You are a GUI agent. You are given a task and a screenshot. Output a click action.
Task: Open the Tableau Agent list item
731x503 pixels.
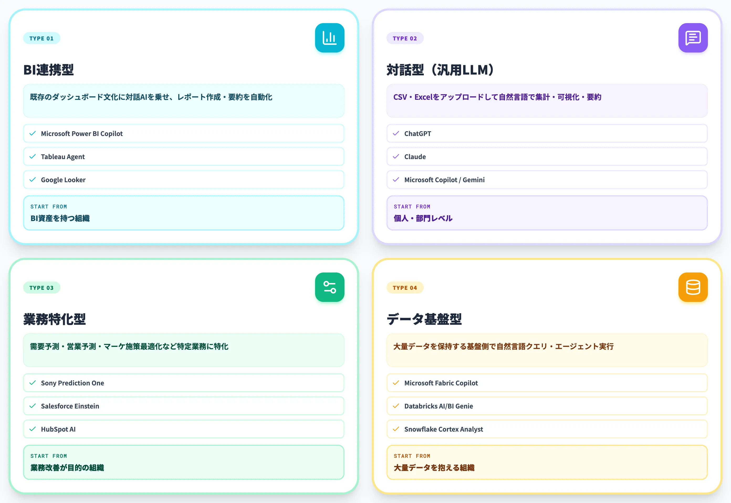pyautogui.click(x=184, y=157)
